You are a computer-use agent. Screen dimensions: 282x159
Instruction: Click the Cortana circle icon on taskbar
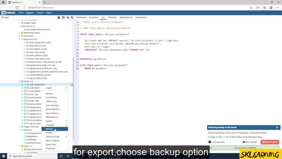61,156
